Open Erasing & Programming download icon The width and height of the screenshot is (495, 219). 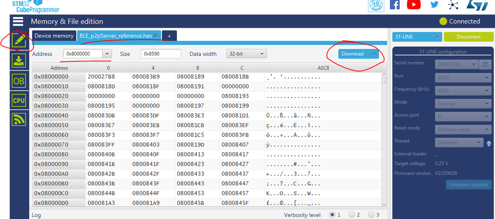click(19, 60)
